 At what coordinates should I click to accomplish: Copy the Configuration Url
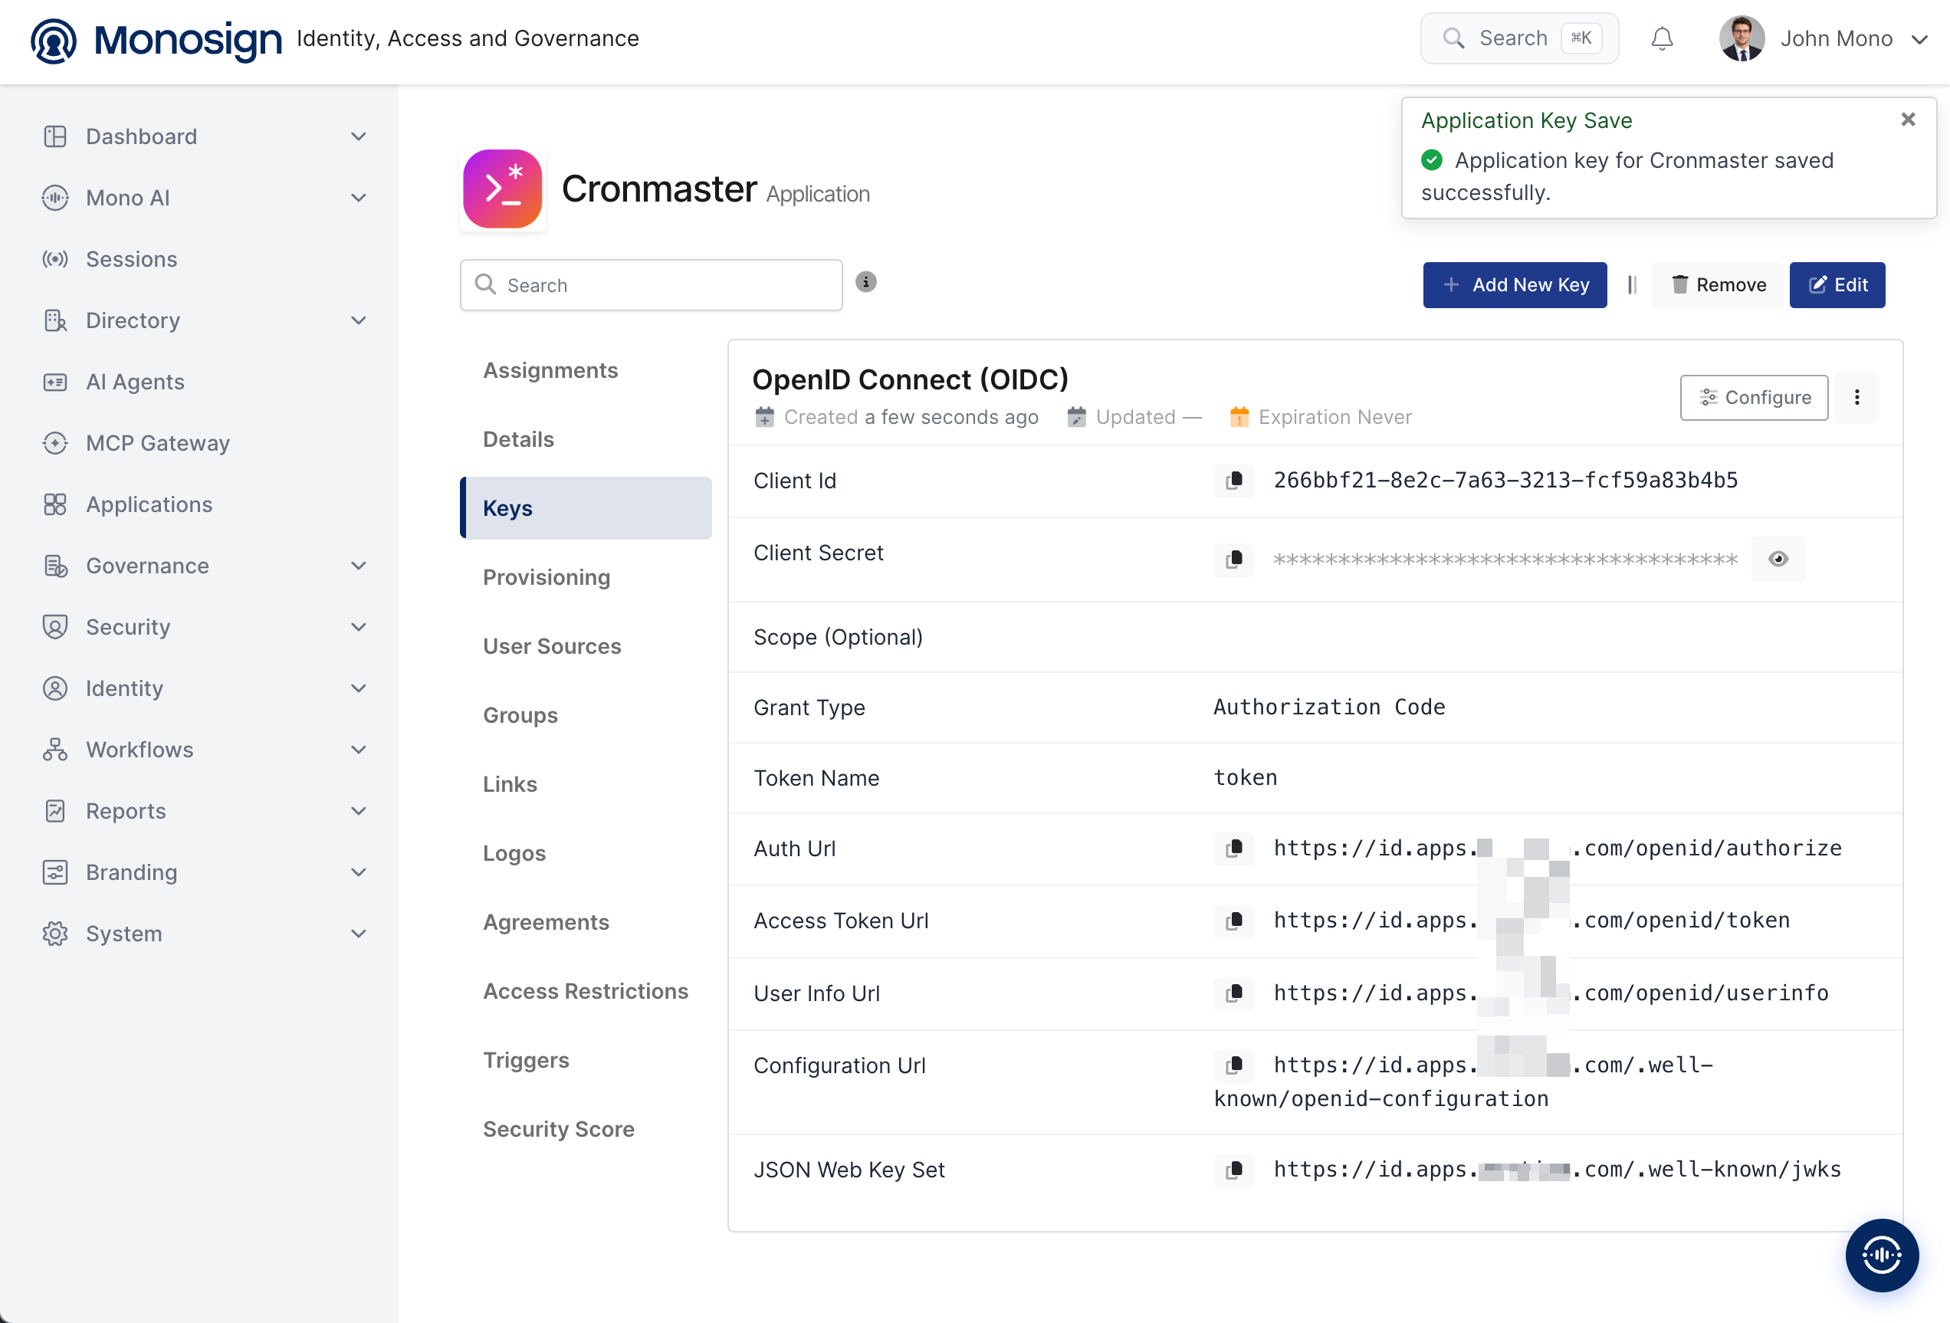(1233, 1065)
